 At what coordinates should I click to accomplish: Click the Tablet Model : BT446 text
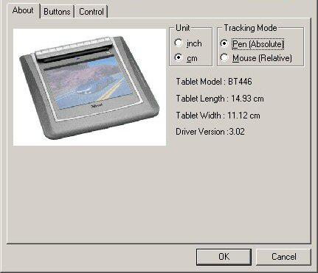click(214, 82)
